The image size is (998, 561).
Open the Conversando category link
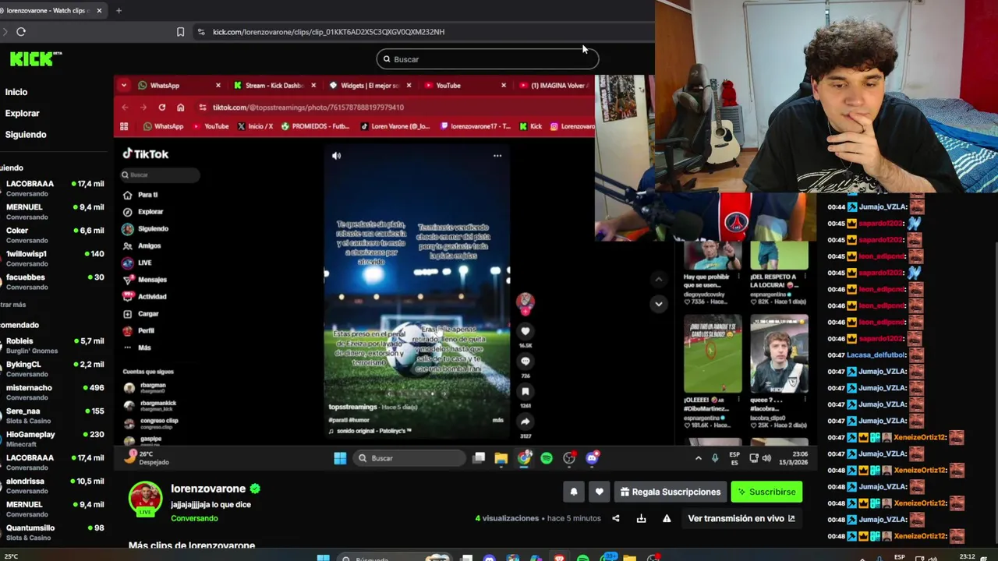tap(194, 518)
